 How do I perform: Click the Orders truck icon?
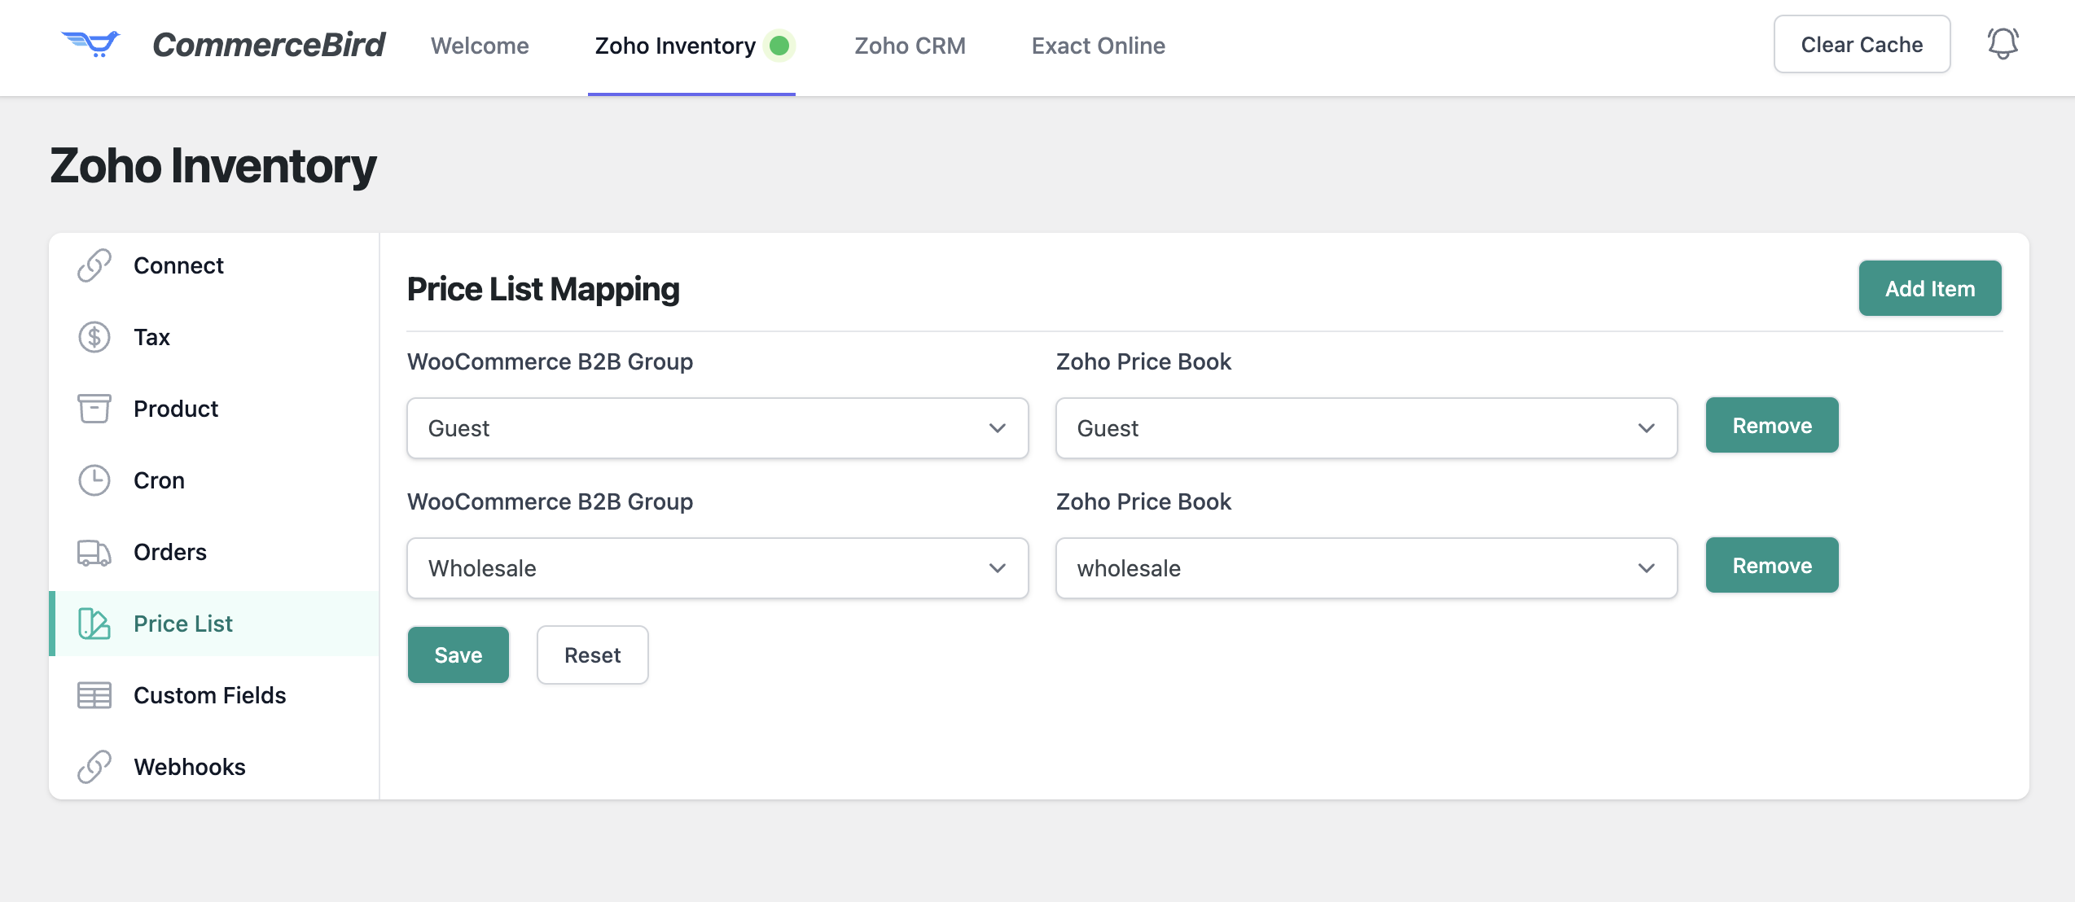[x=94, y=552]
